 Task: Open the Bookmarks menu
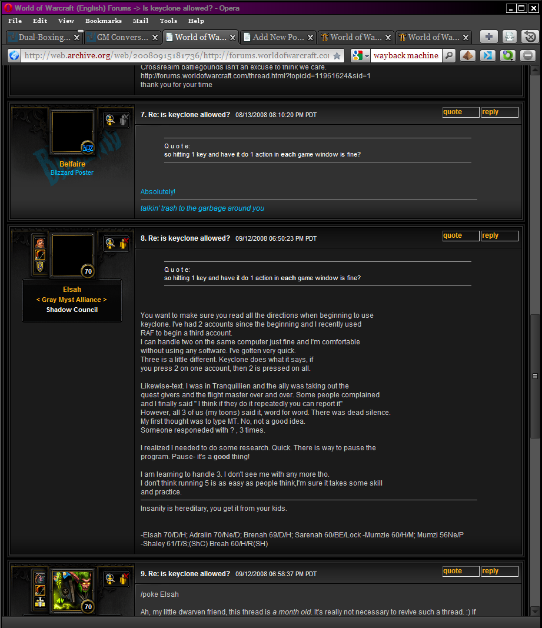(104, 21)
